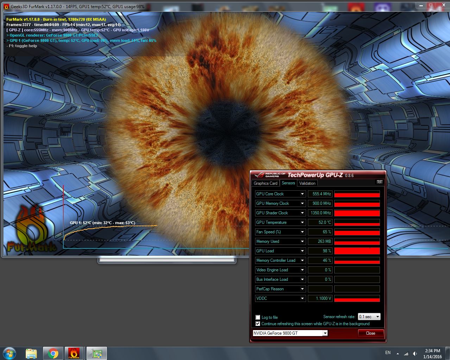This screenshot has width=450, height=360.
Task: Expand the PerfCap Reason dropdown
Action: pyautogui.click(x=302, y=289)
